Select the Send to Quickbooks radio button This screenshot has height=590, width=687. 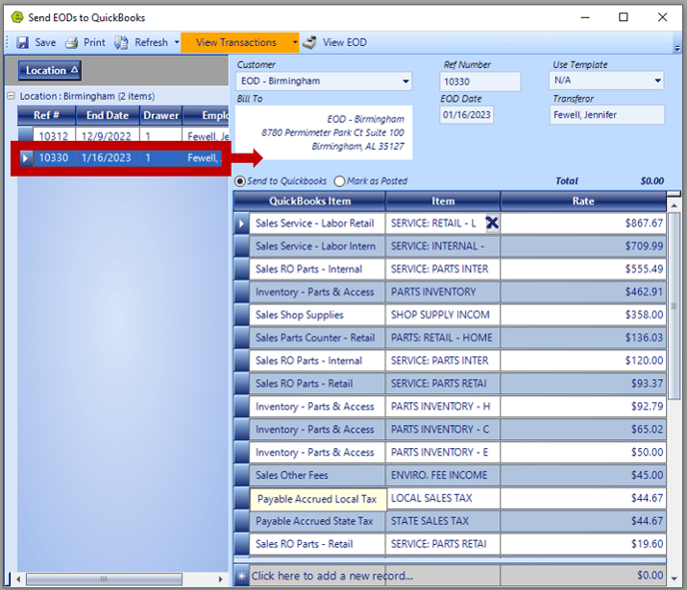pos(240,181)
